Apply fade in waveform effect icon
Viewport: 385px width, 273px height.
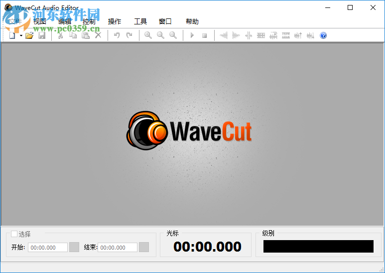click(x=224, y=35)
